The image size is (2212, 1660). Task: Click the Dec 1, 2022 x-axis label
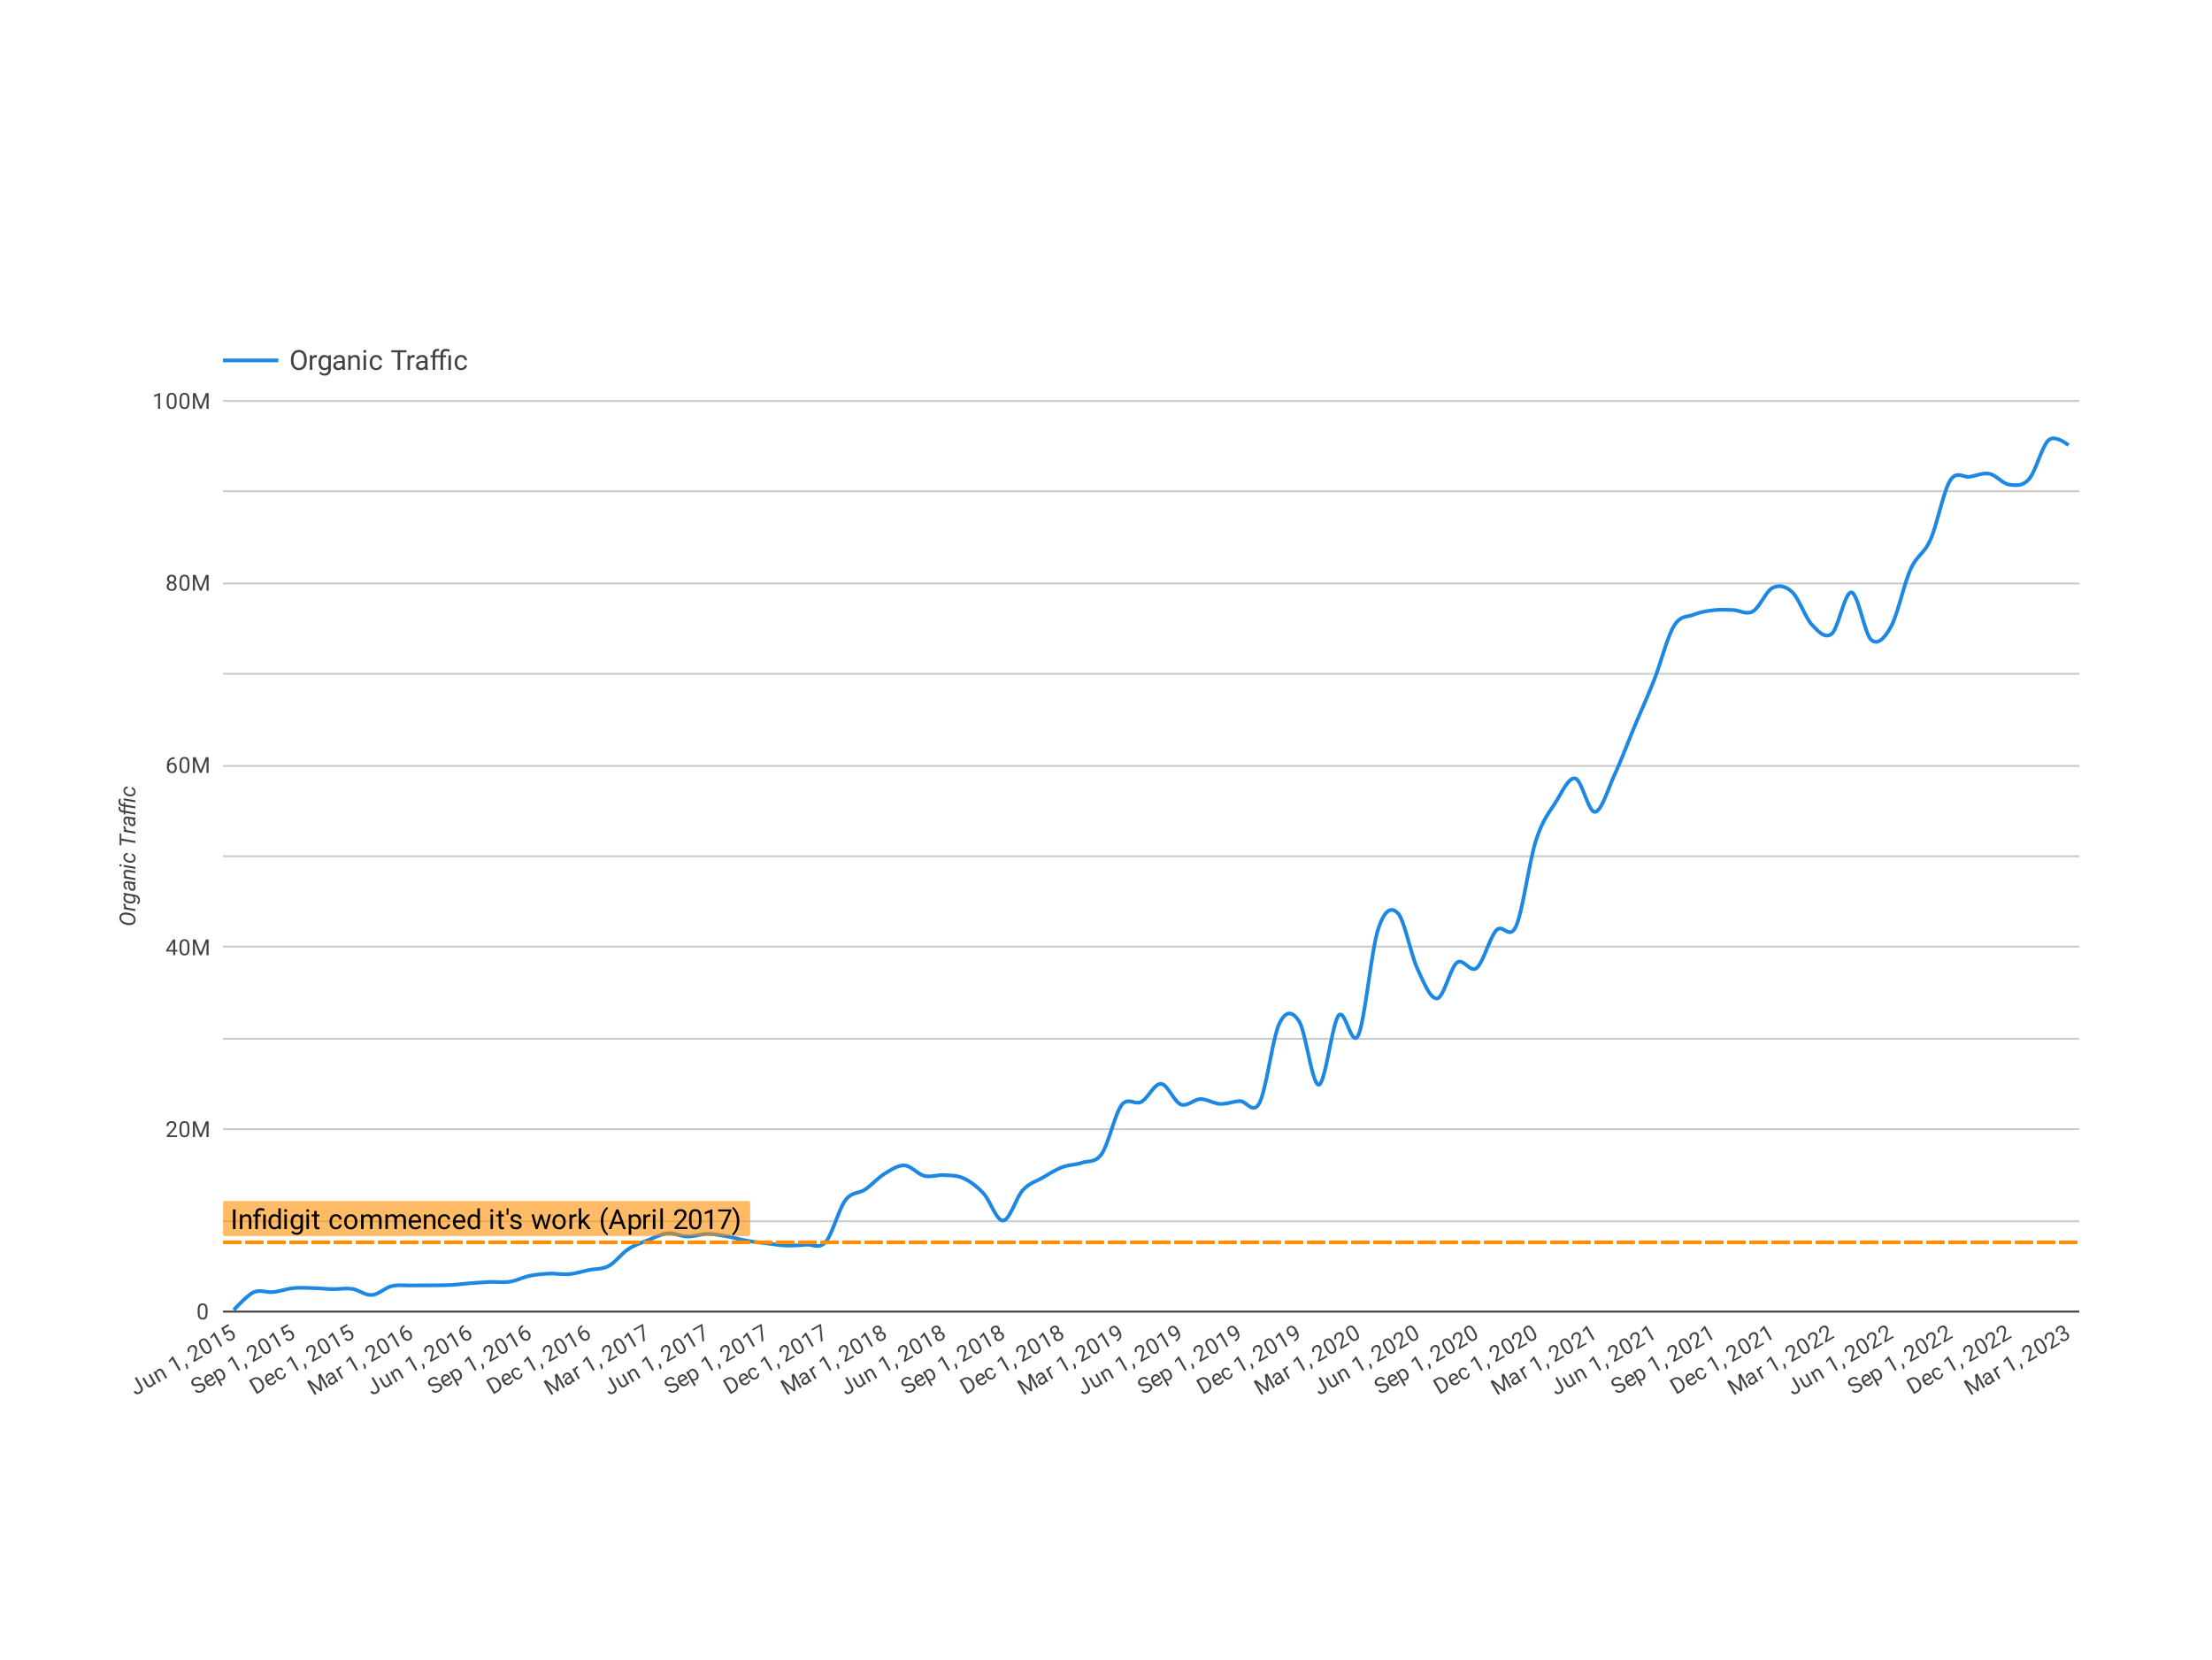coord(1958,1359)
